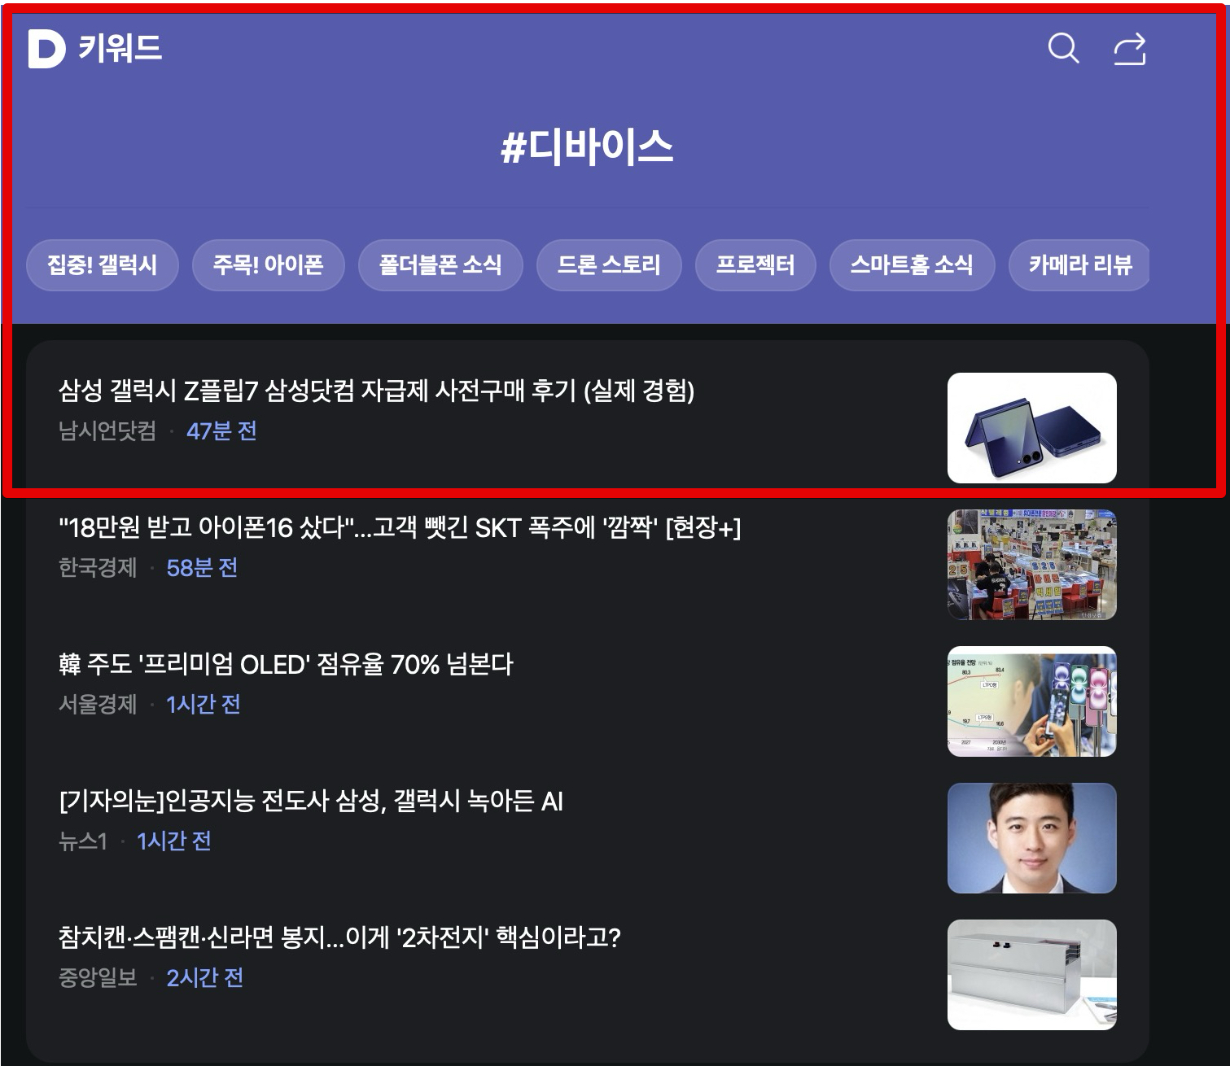The width and height of the screenshot is (1230, 1066).
Task: Click the 2시간 전 timestamp
Action: (x=205, y=978)
